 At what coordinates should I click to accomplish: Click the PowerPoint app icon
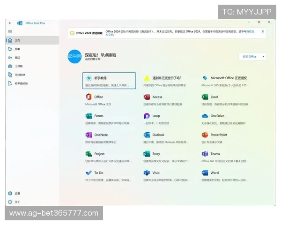pyautogui.click(x=205, y=135)
